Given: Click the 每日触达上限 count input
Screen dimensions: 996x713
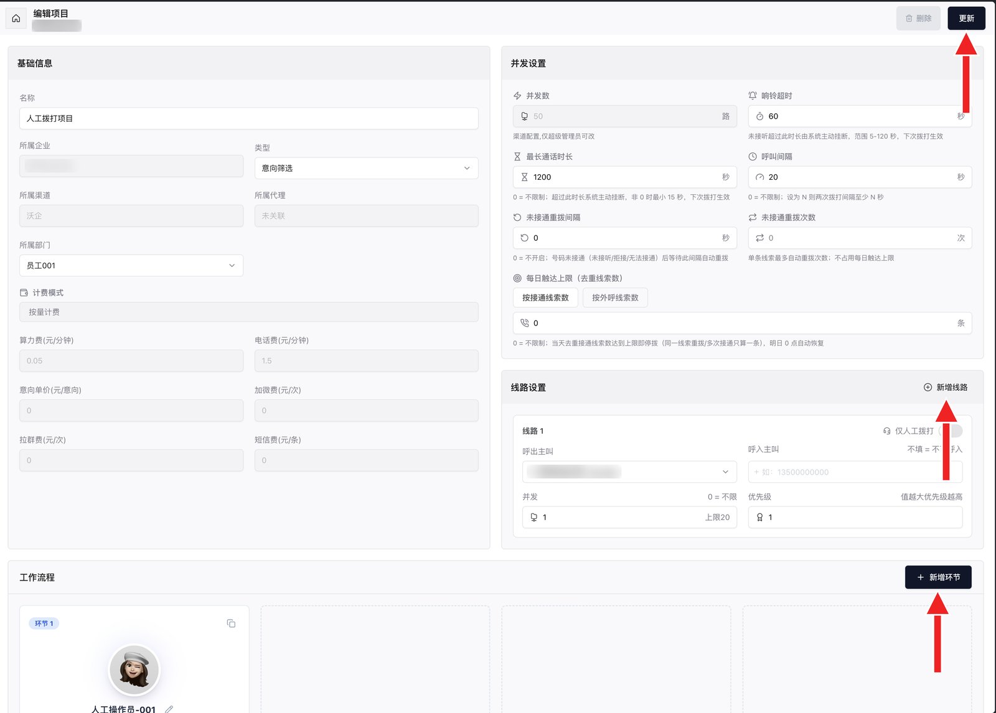Looking at the screenshot, I should (x=743, y=323).
